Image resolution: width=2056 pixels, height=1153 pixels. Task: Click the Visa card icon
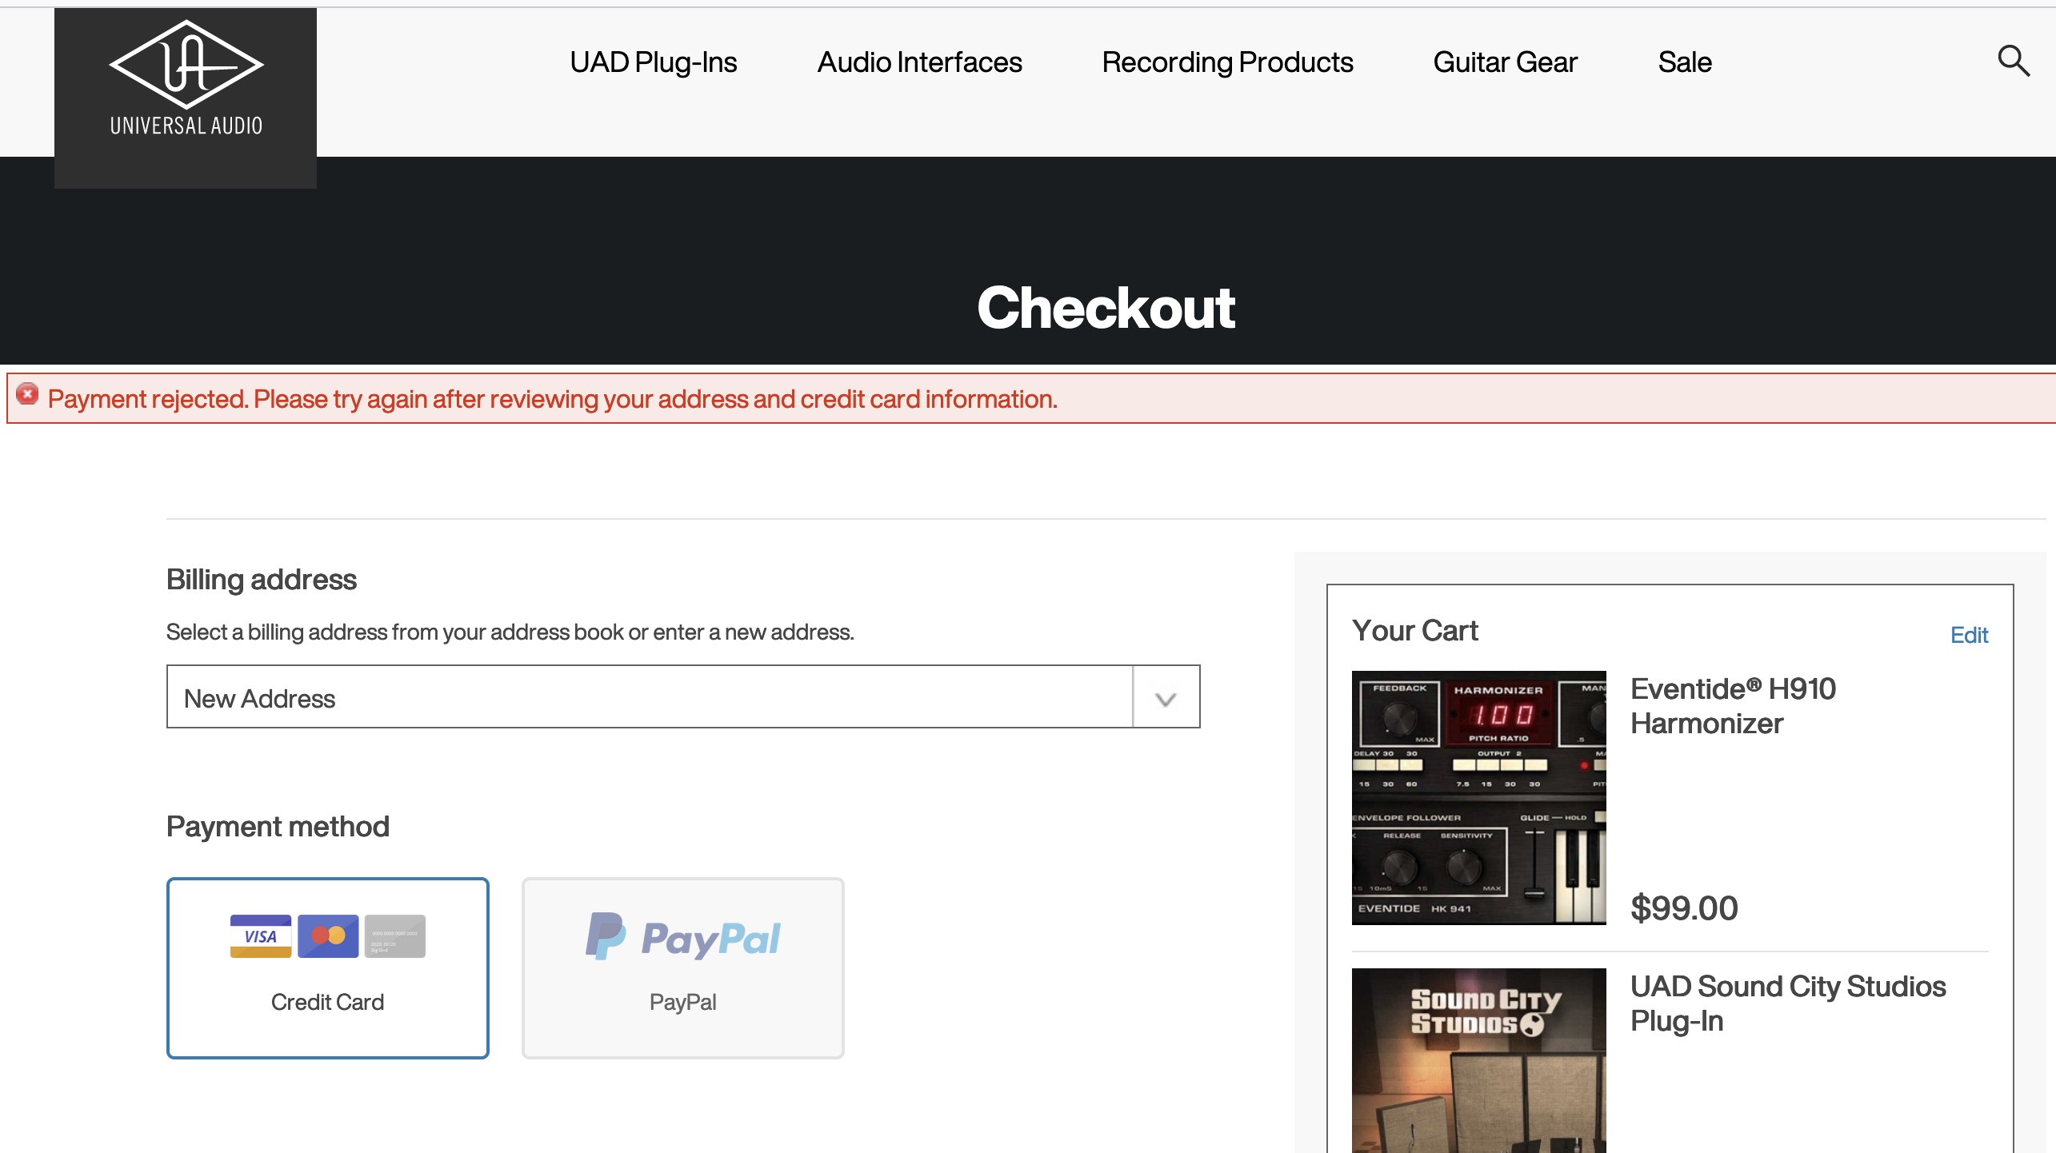point(260,936)
